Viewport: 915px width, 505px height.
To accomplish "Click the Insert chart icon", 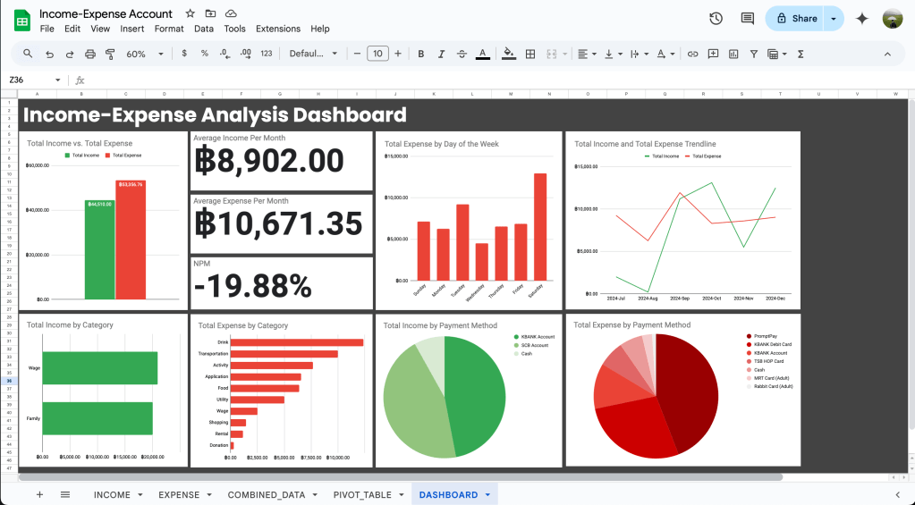I will pyautogui.click(x=733, y=54).
